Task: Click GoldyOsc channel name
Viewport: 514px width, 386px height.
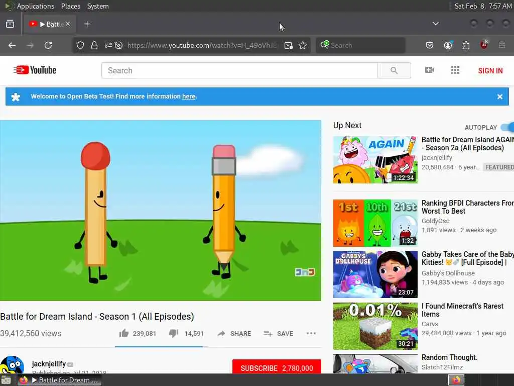Action: tap(435, 221)
